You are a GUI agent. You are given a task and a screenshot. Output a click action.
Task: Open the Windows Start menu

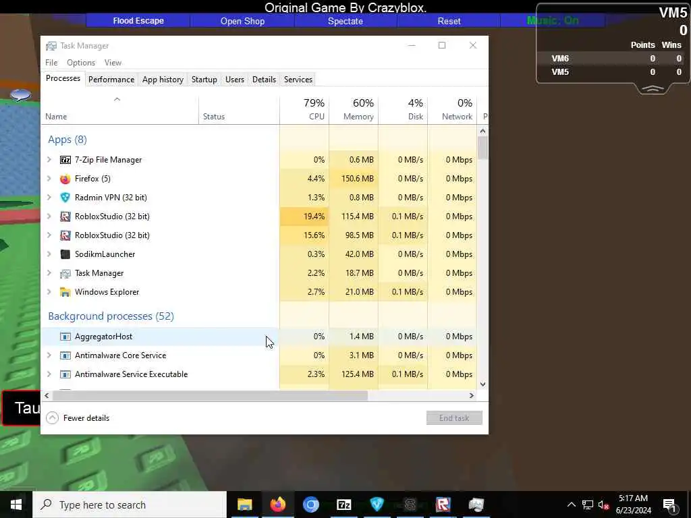(16, 505)
